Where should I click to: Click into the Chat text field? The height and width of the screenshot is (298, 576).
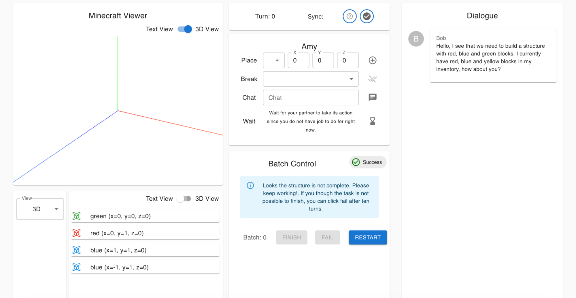(x=311, y=98)
